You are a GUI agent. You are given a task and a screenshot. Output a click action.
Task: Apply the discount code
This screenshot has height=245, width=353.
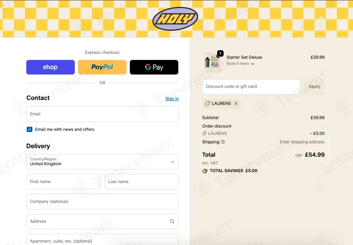[x=315, y=87]
